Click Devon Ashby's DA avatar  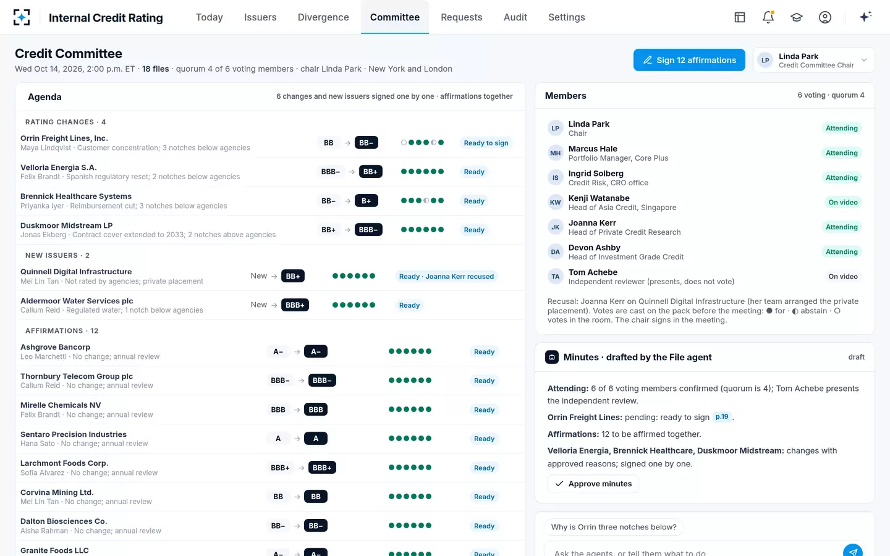tap(556, 252)
